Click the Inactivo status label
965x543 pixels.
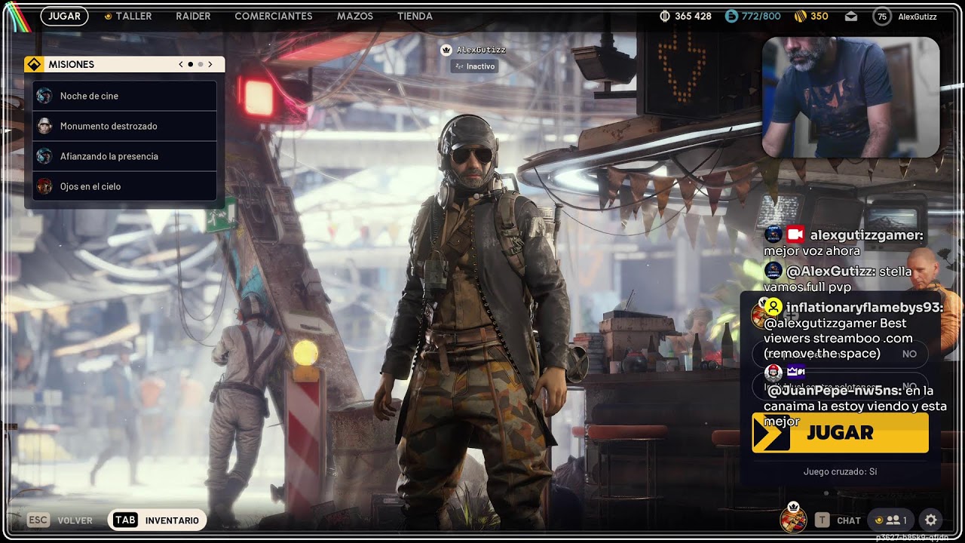point(474,66)
